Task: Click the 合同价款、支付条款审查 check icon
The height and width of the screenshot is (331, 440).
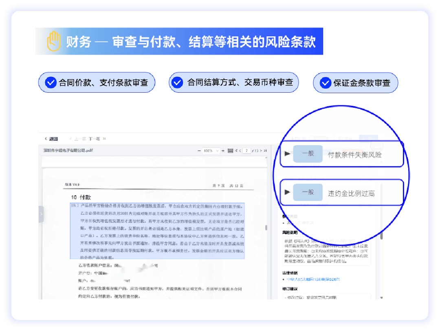Action: pyautogui.click(x=51, y=82)
